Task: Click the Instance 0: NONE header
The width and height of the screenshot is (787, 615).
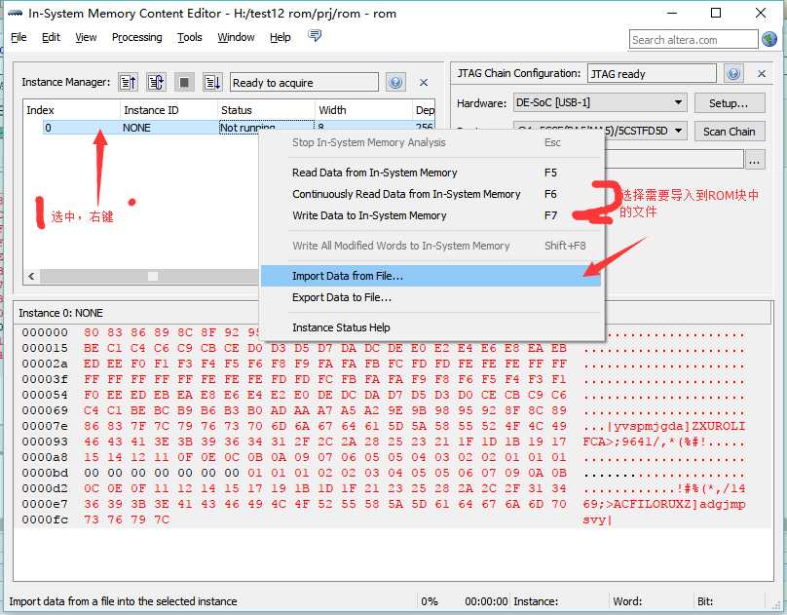Action: (60, 313)
